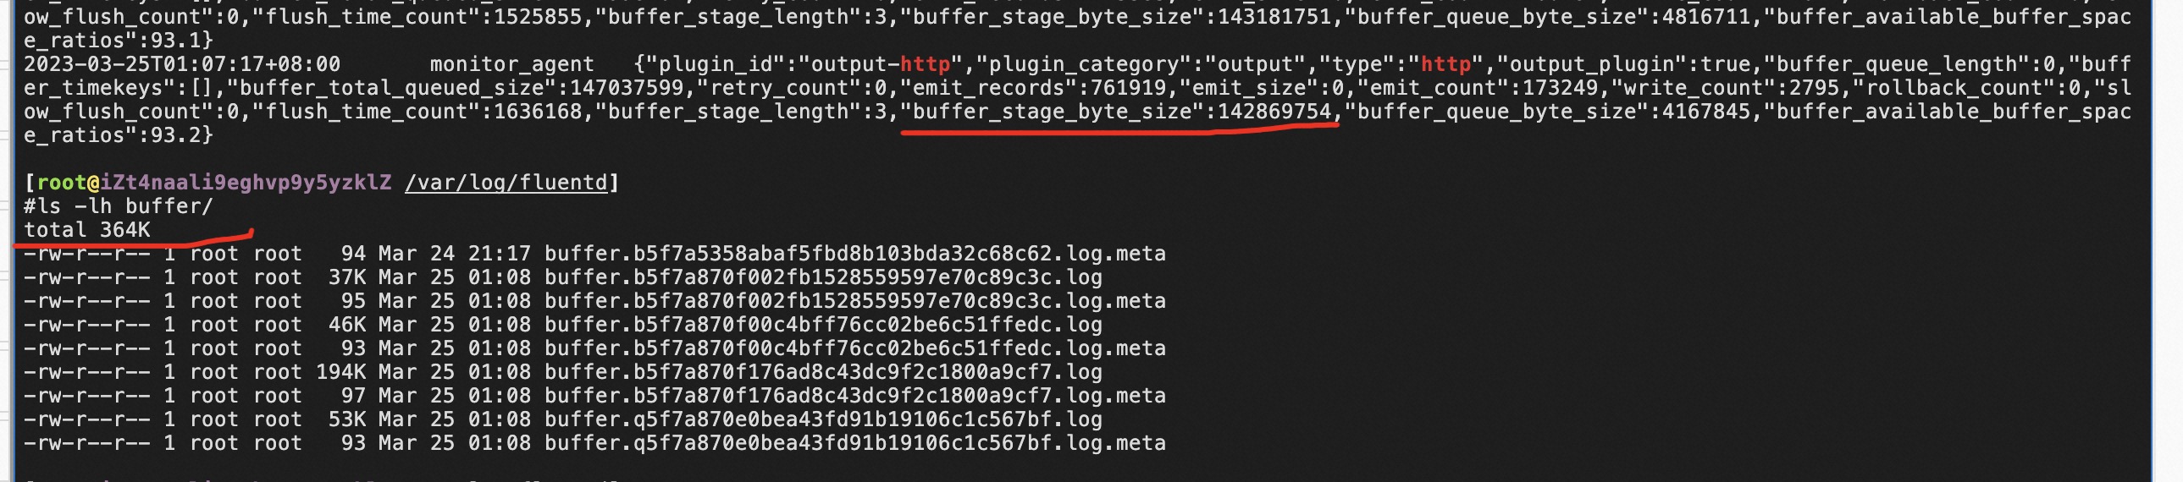Click file buffer.b5f7a870f002fb1528559597e70c89c3c.log.meta
Screen dimensions: 2183x482
click(x=855, y=301)
